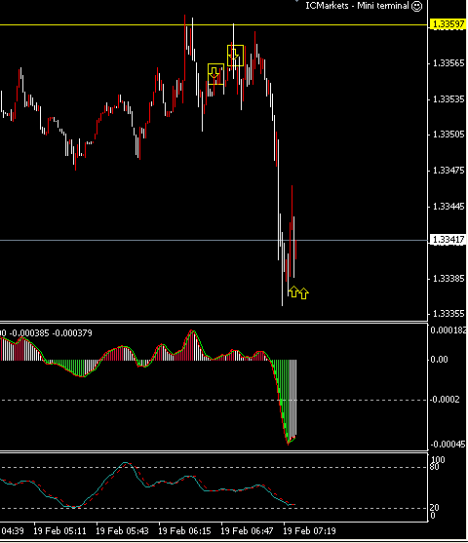The image size is (468, 543).
Task: Click the time axis label 04:39
Action: click(12, 531)
